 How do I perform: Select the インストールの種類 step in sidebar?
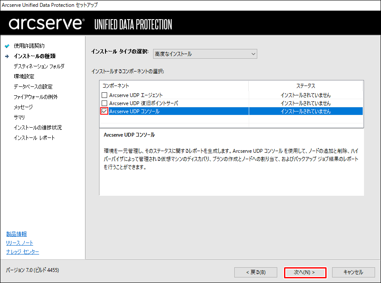point(34,56)
